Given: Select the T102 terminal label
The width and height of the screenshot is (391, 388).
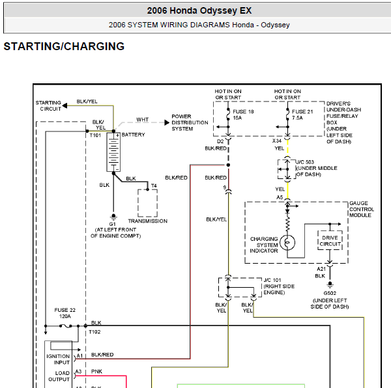Looking at the screenshot, I should (94, 332).
